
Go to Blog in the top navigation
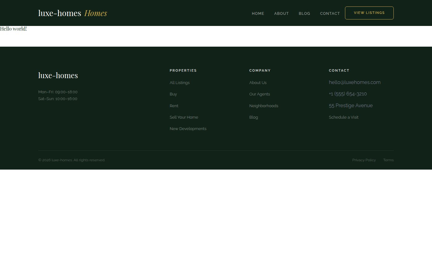[304, 14]
